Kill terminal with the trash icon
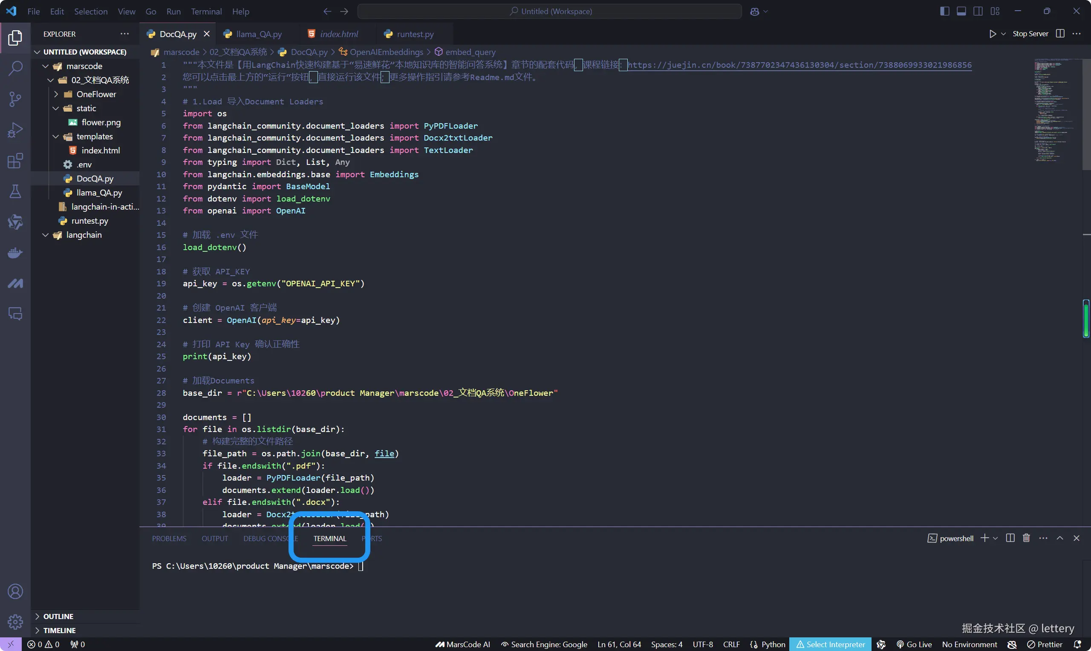This screenshot has height=651, width=1091. click(1026, 538)
